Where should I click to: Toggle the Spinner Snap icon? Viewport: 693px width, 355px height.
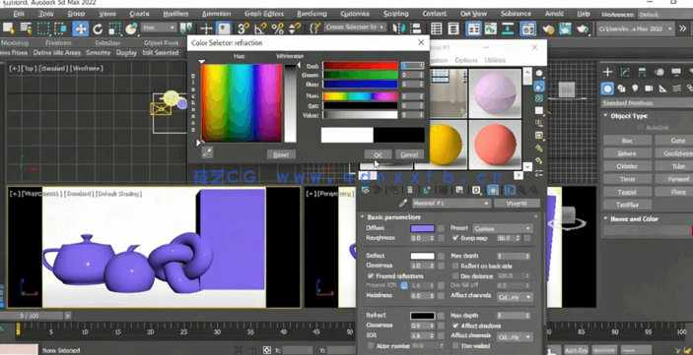click(295, 30)
